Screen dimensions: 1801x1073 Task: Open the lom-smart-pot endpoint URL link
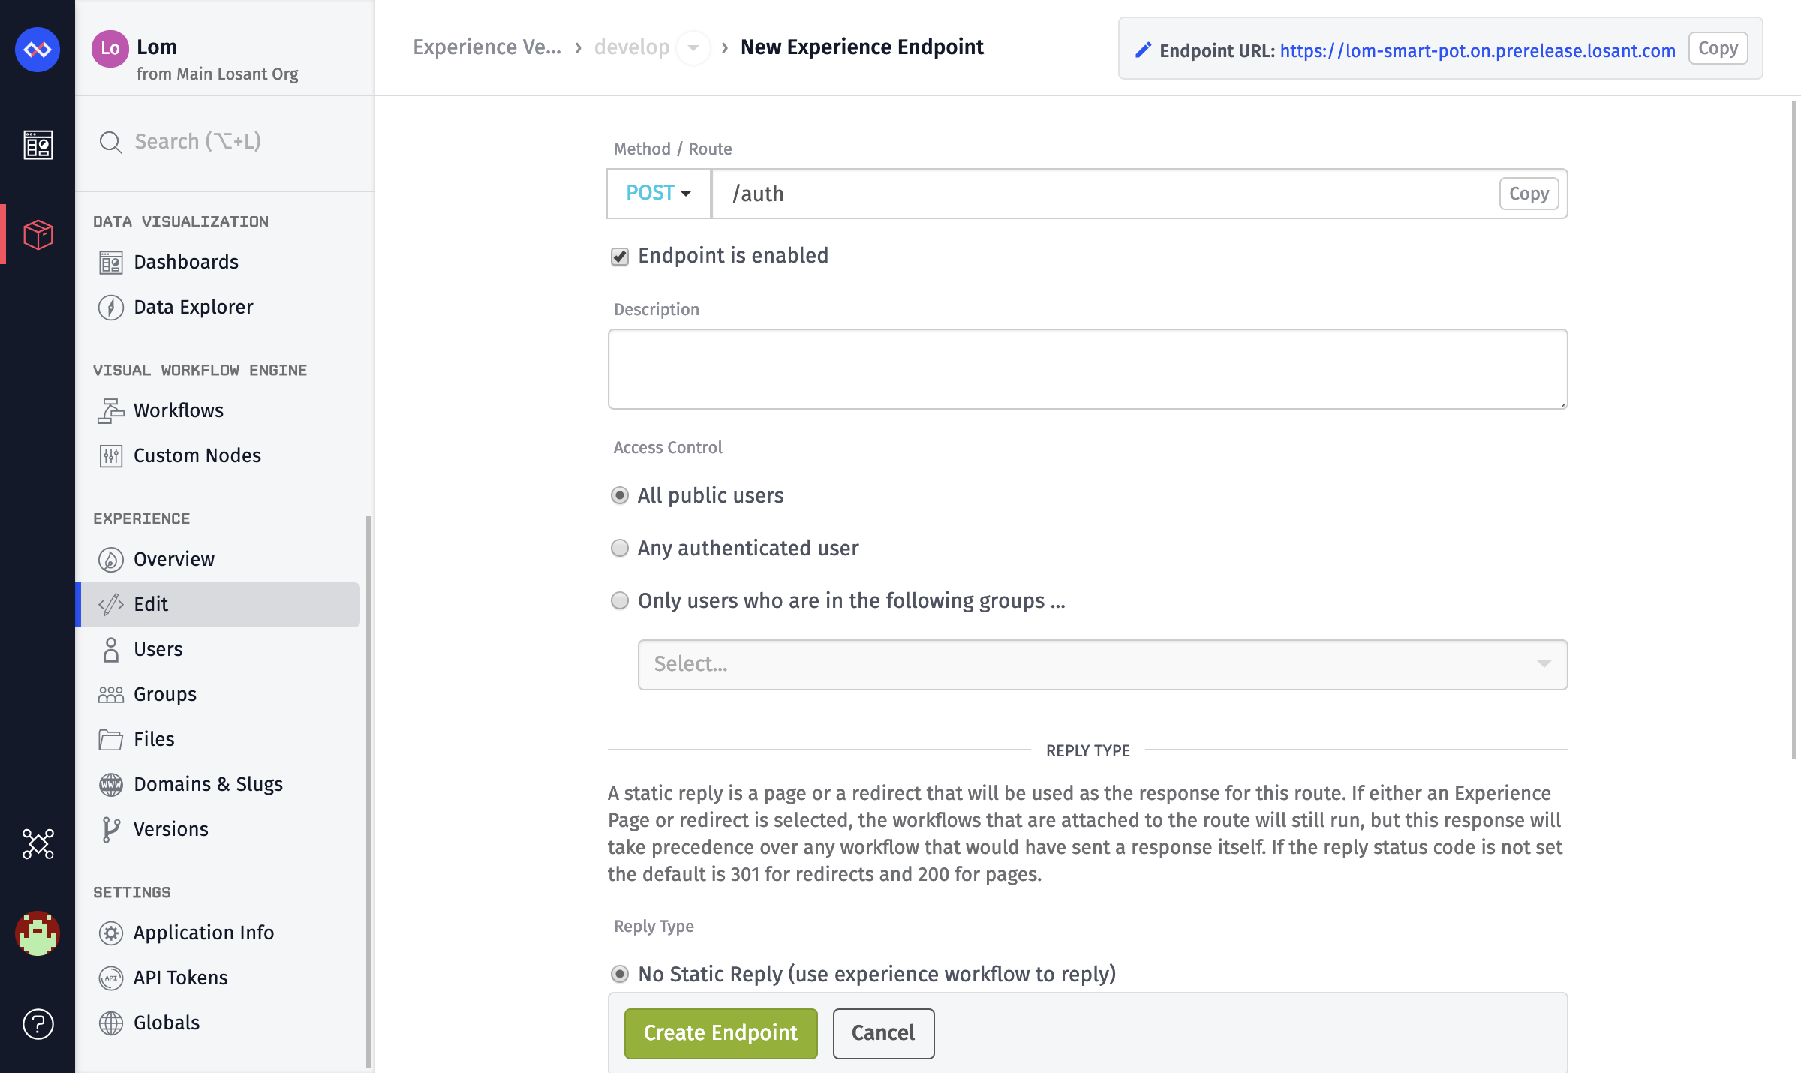click(x=1477, y=51)
